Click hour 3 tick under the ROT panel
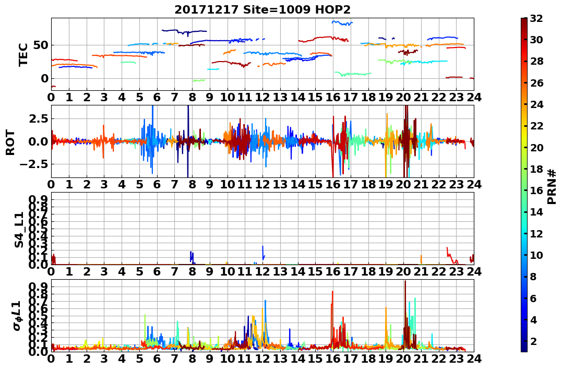Screen dimensions: 562x370 104,184
